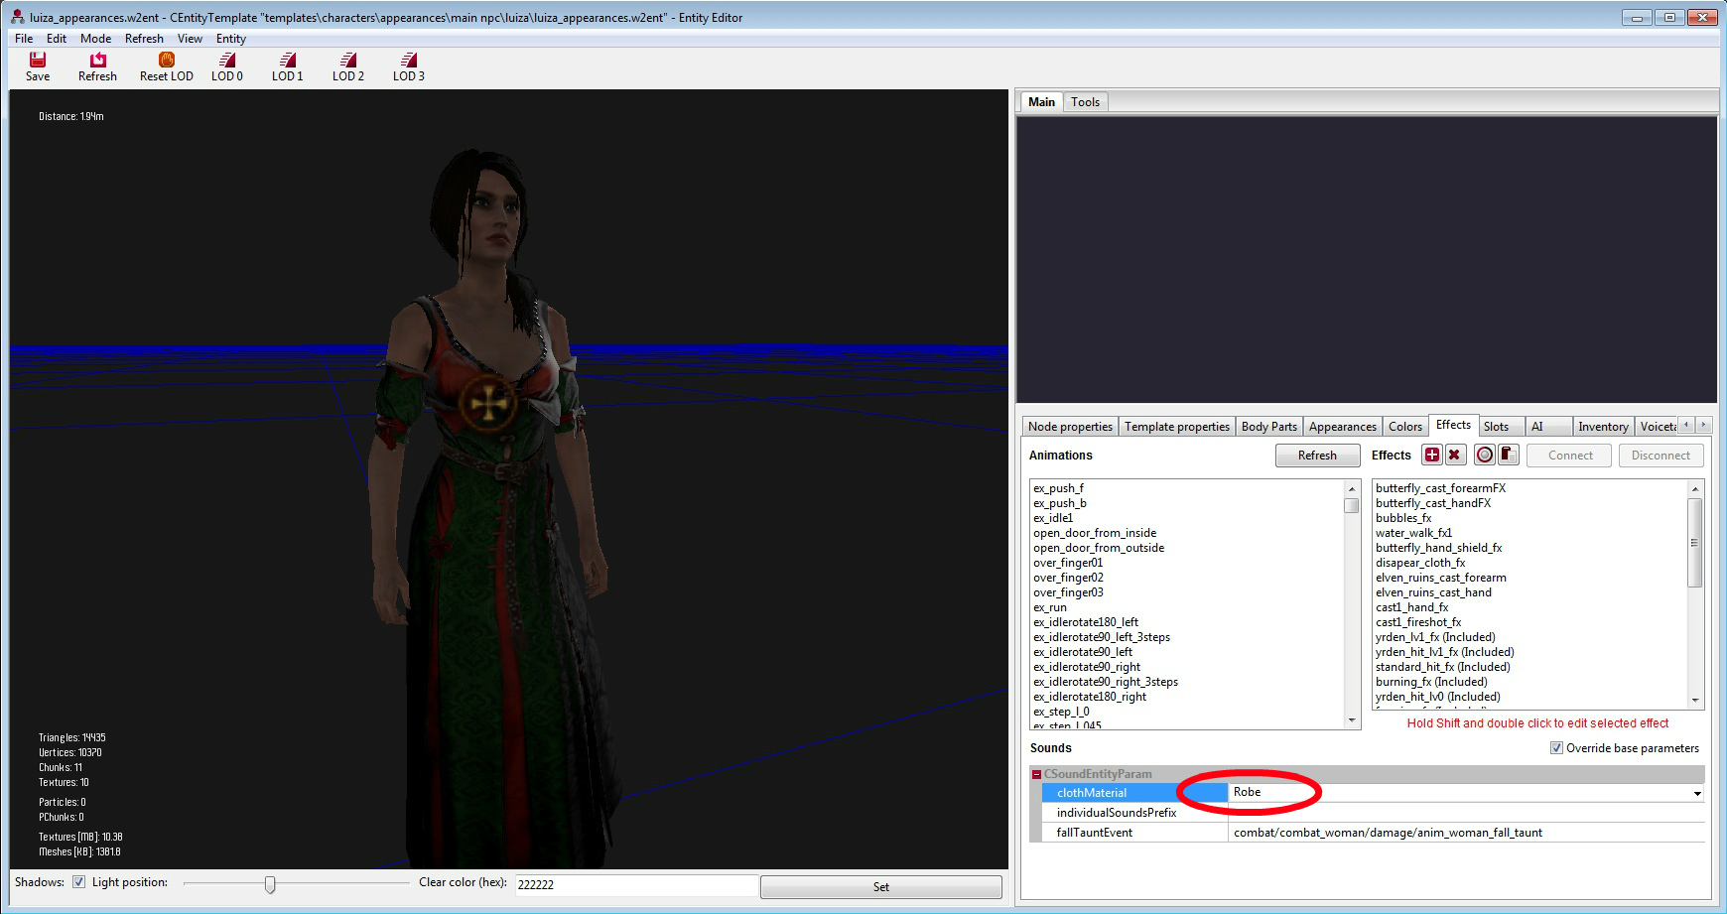1727x914 pixels.
Task: Click the paste effect clipboard icon
Action: click(x=1508, y=455)
